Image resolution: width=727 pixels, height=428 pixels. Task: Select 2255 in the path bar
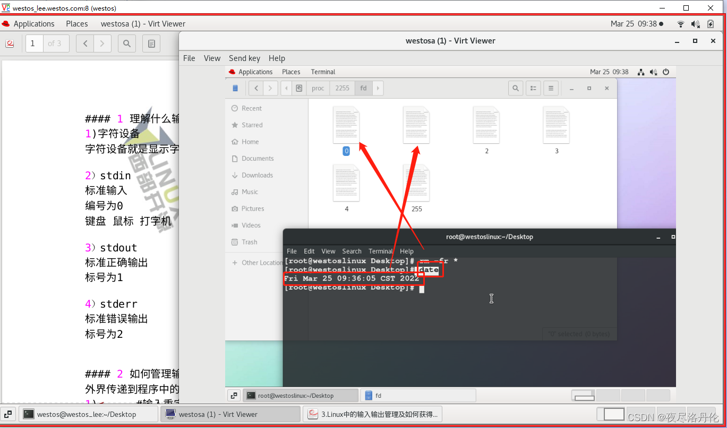[343, 88]
